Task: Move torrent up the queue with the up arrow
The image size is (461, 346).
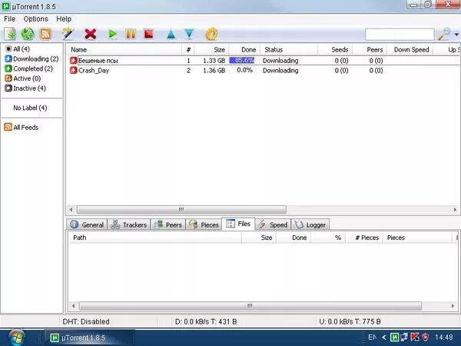Action: point(171,35)
